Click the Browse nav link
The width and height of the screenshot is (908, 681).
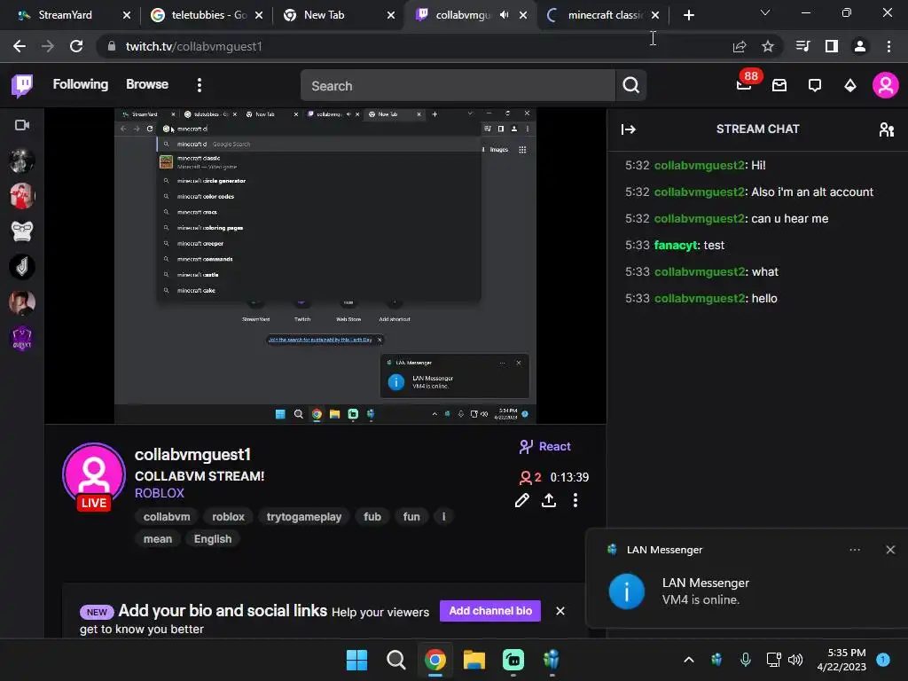[x=147, y=84]
